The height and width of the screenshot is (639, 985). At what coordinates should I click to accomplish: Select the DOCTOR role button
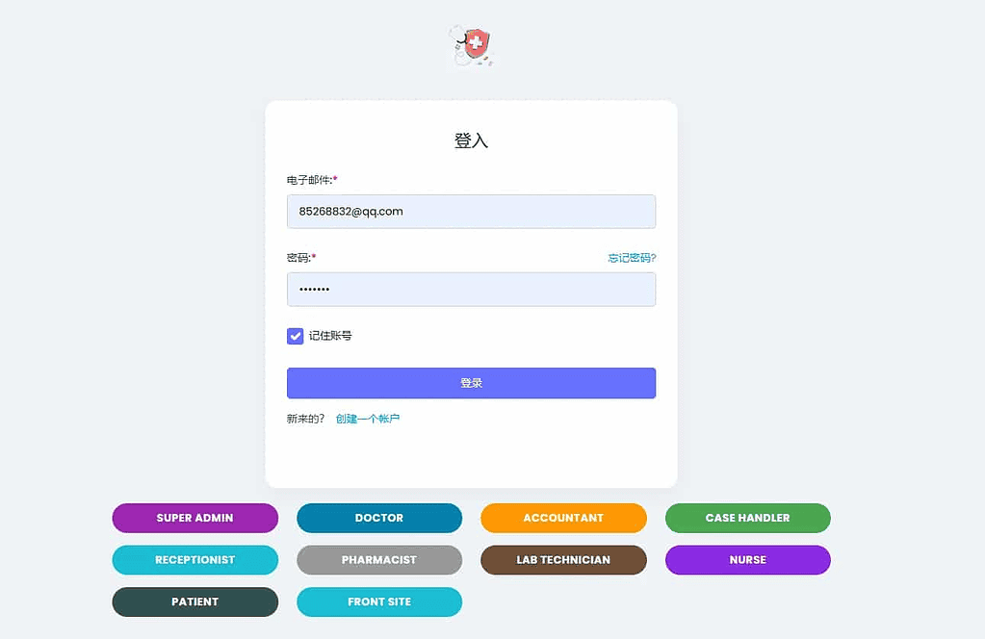tap(379, 518)
